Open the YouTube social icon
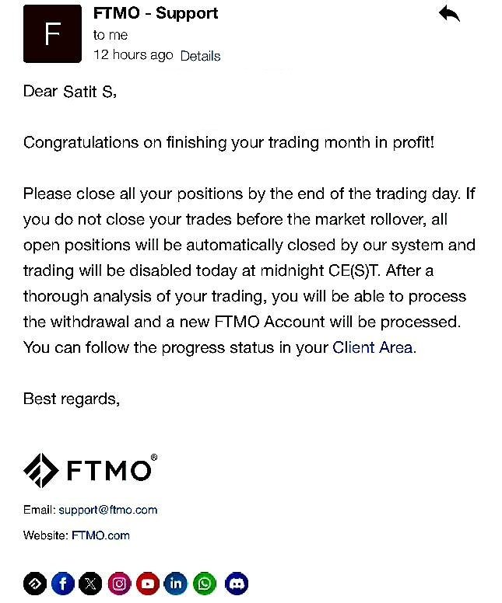 [148, 584]
